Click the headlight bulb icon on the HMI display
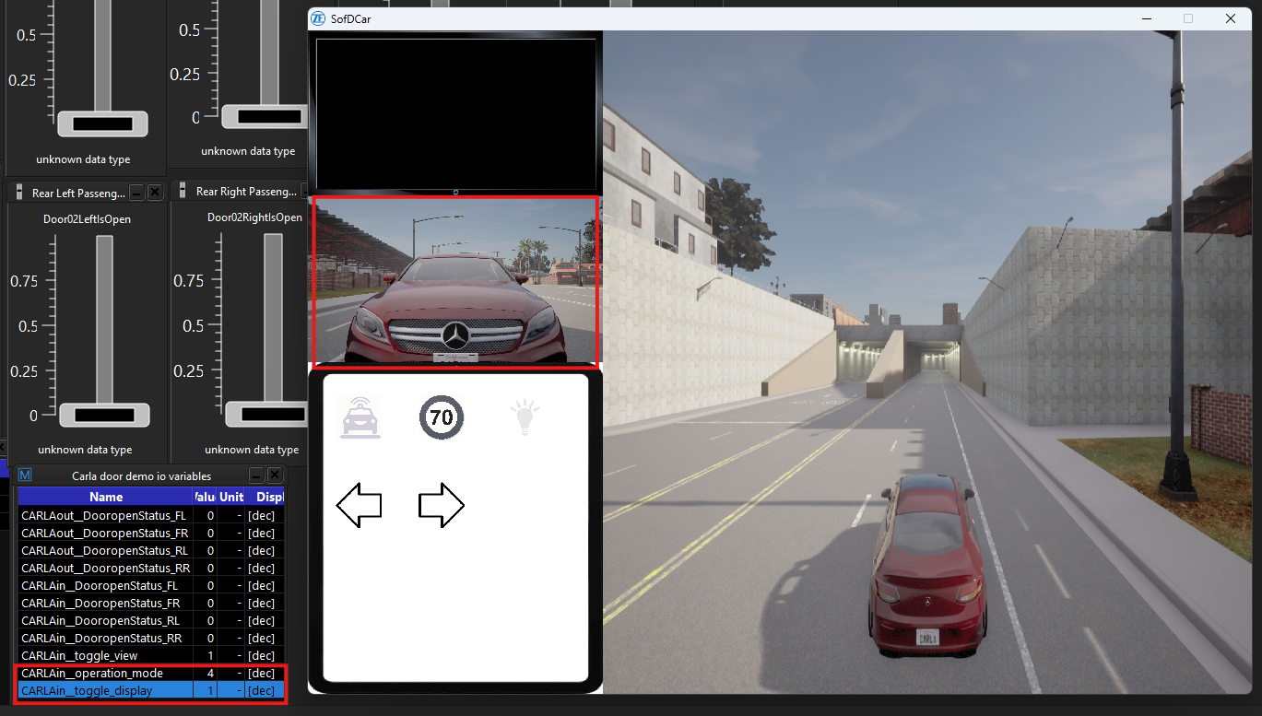The width and height of the screenshot is (1262, 716). click(x=525, y=417)
